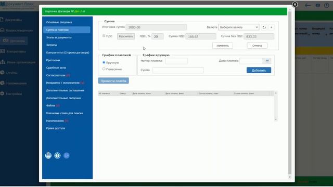Open Дополнительные сведения section

63,98
